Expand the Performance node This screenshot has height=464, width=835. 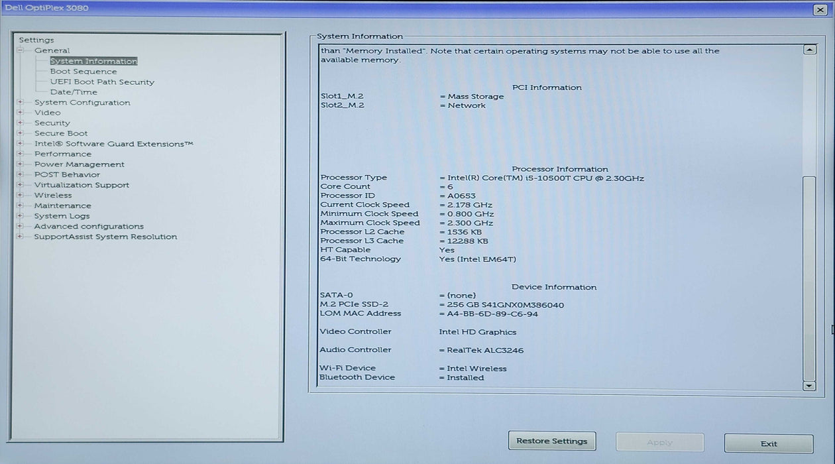[21, 154]
